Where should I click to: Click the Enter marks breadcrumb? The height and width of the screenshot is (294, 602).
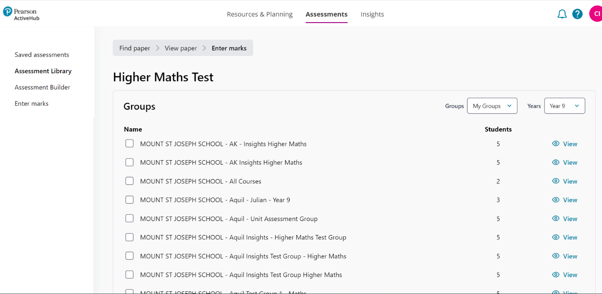[x=229, y=48]
